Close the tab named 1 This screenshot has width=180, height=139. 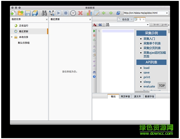click(144, 19)
